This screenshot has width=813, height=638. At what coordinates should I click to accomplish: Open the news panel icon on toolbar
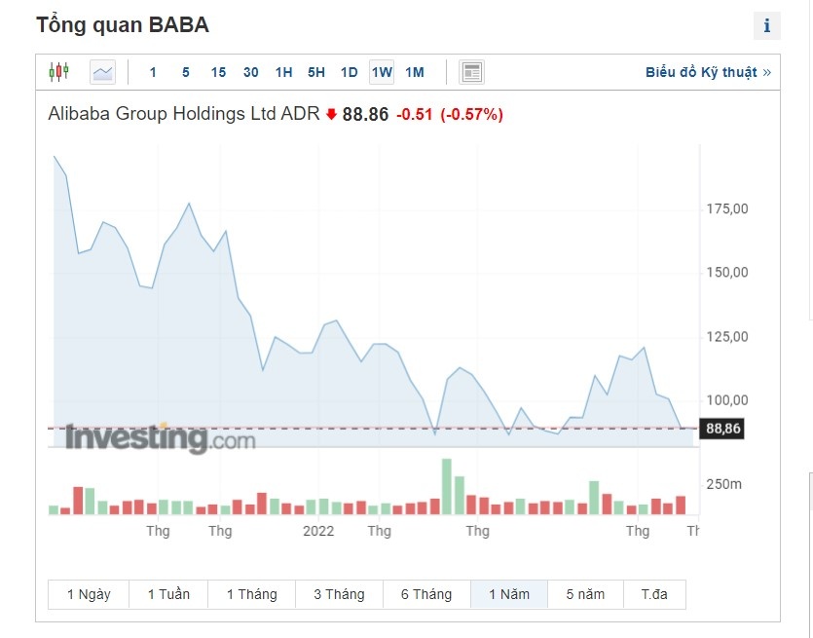click(x=471, y=71)
